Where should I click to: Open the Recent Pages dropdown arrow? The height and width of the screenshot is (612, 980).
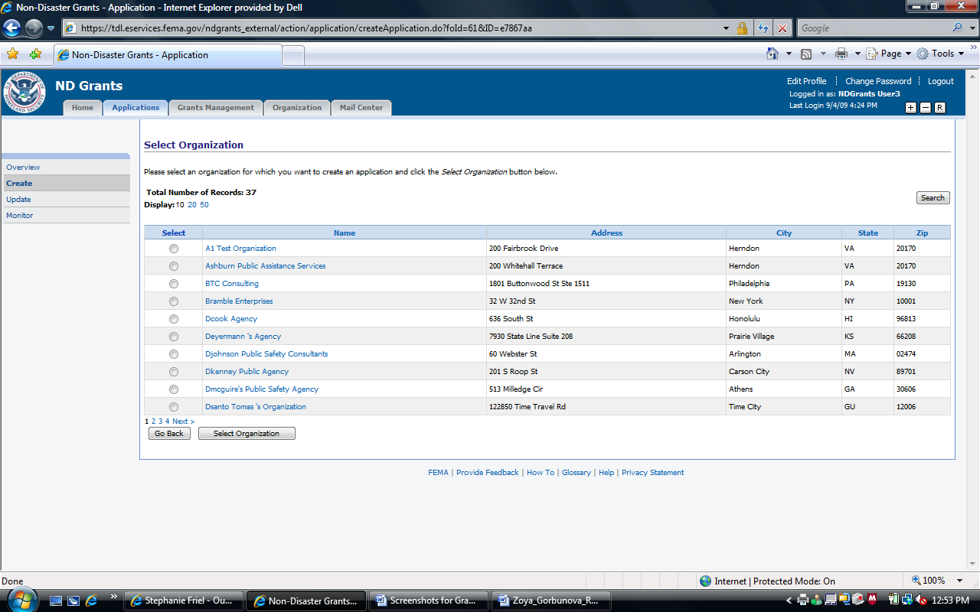tap(51, 28)
